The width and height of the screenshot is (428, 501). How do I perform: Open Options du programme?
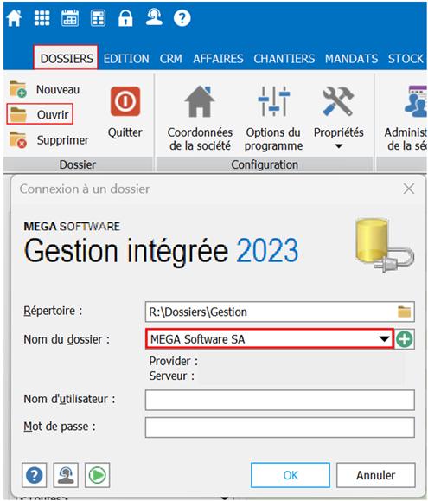273,119
